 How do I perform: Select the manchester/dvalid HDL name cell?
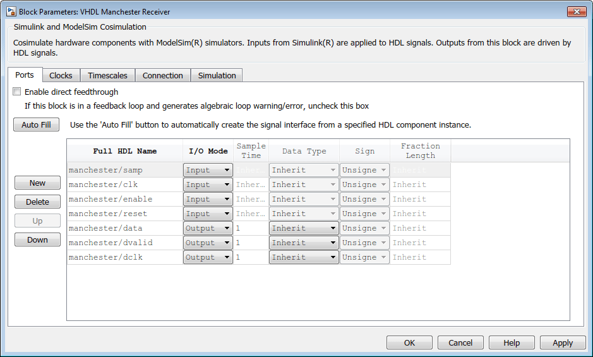pyautogui.click(x=125, y=243)
